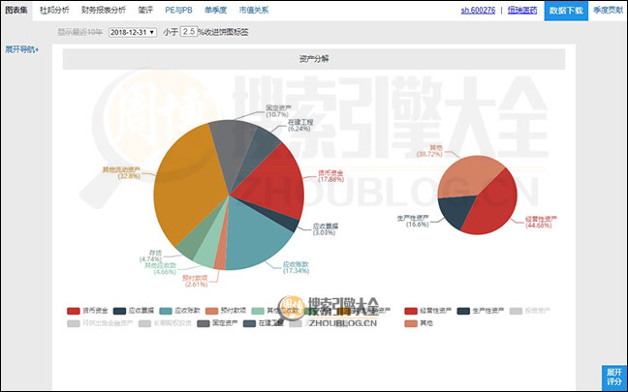Click the 显示最近10年 option
Viewport: 628px width, 392px height.
[79, 32]
